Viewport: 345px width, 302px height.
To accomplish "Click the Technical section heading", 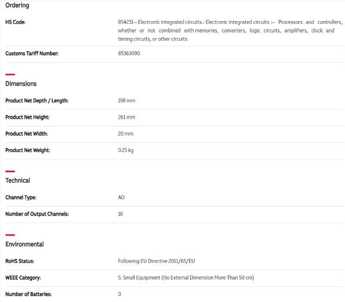I will [x=18, y=180].
